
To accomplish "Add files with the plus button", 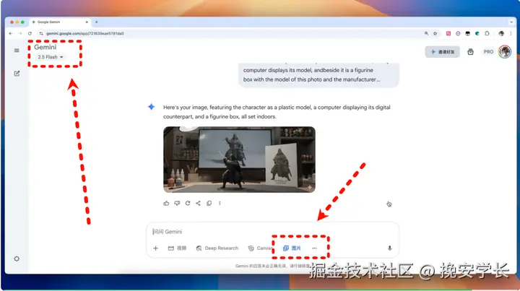I will coord(155,248).
